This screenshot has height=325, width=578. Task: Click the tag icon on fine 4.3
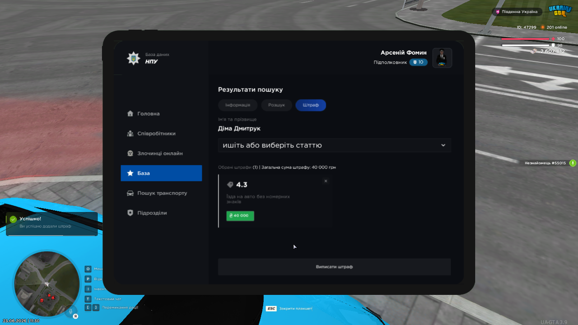[x=230, y=185]
